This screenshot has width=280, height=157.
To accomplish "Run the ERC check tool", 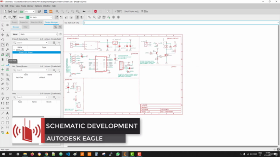I will [x=3, y=133].
